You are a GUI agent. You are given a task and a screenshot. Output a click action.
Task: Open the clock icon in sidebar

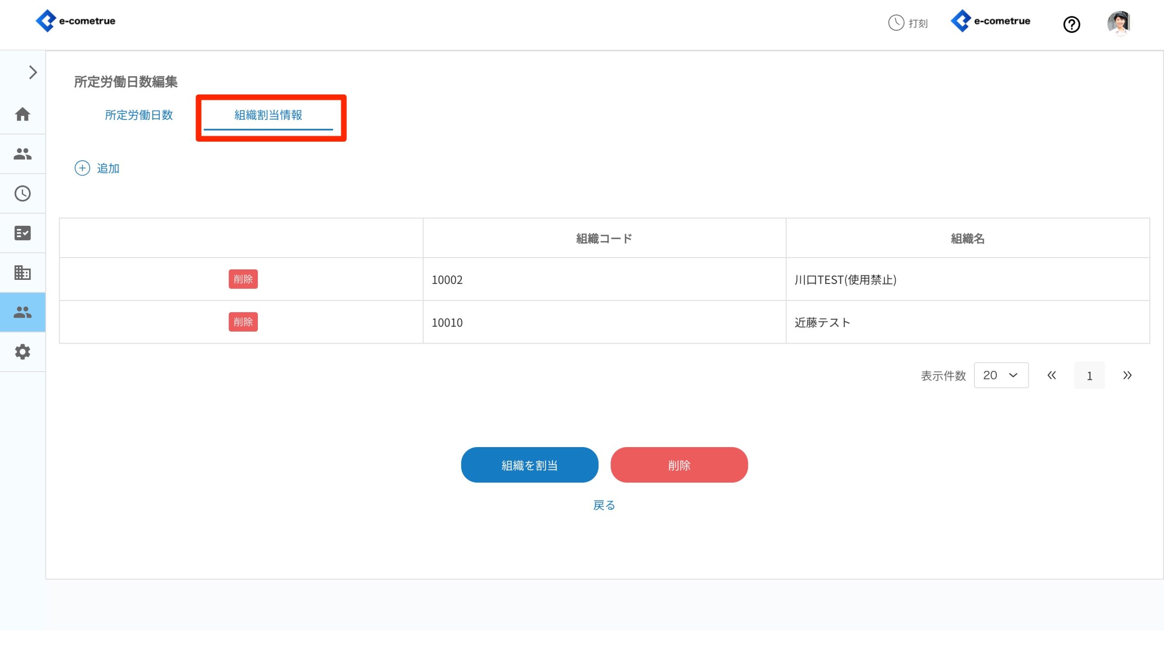(22, 194)
